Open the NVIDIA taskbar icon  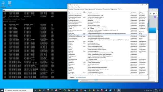pyautogui.click(x=73, y=90)
